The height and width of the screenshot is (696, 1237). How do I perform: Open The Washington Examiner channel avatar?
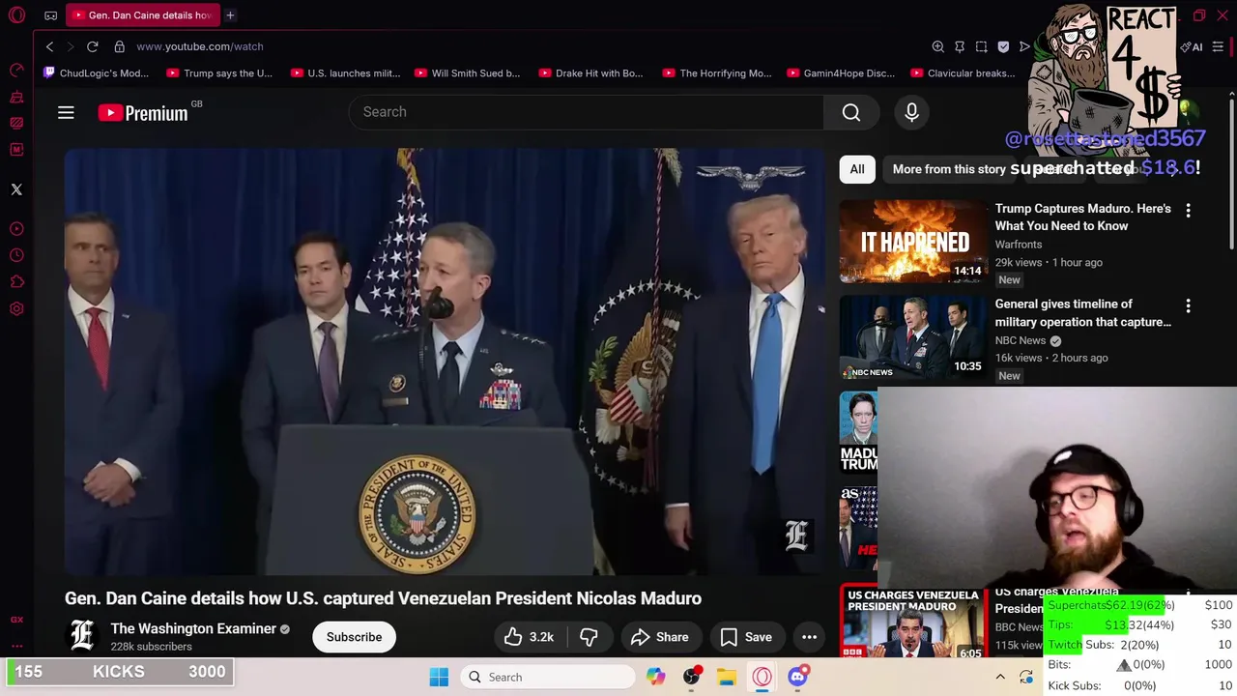pyautogui.click(x=83, y=636)
